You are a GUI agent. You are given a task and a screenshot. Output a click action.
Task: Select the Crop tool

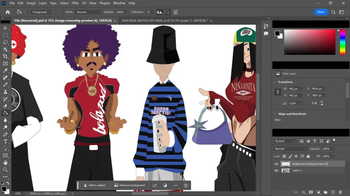(x=5, y=56)
